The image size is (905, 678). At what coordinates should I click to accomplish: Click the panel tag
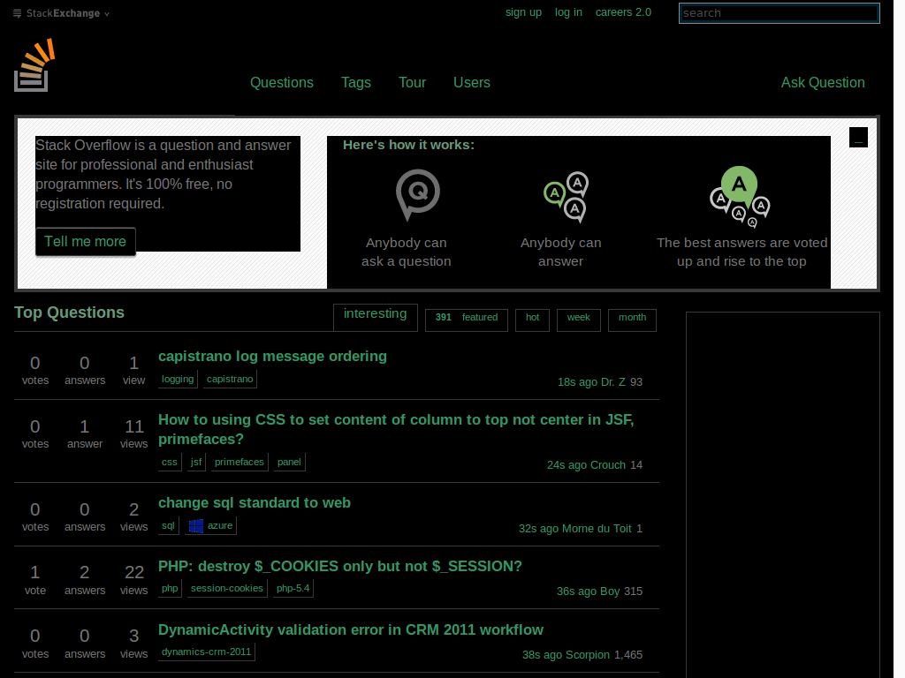pyautogui.click(x=289, y=463)
